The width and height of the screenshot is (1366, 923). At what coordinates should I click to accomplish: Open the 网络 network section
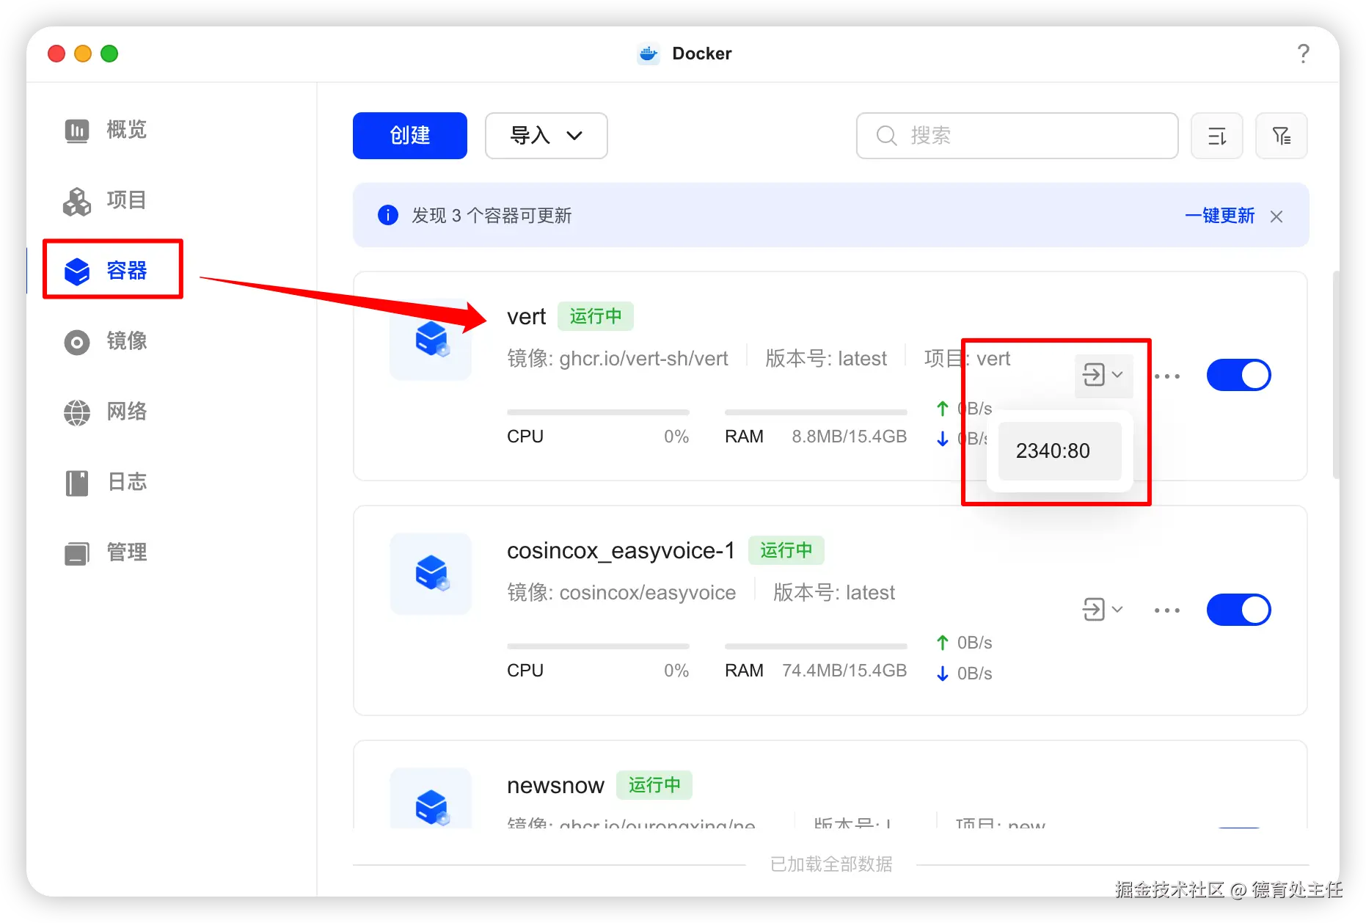[x=106, y=412]
